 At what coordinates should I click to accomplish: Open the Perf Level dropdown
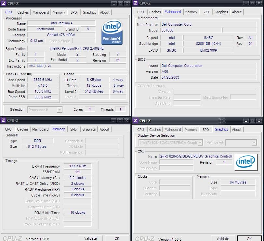coord(254,143)
